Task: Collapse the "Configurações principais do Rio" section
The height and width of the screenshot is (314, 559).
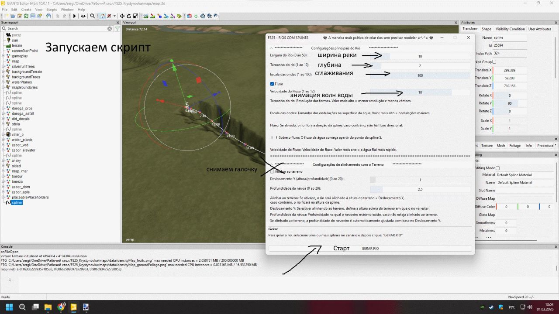Action: pyautogui.click(x=272, y=48)
